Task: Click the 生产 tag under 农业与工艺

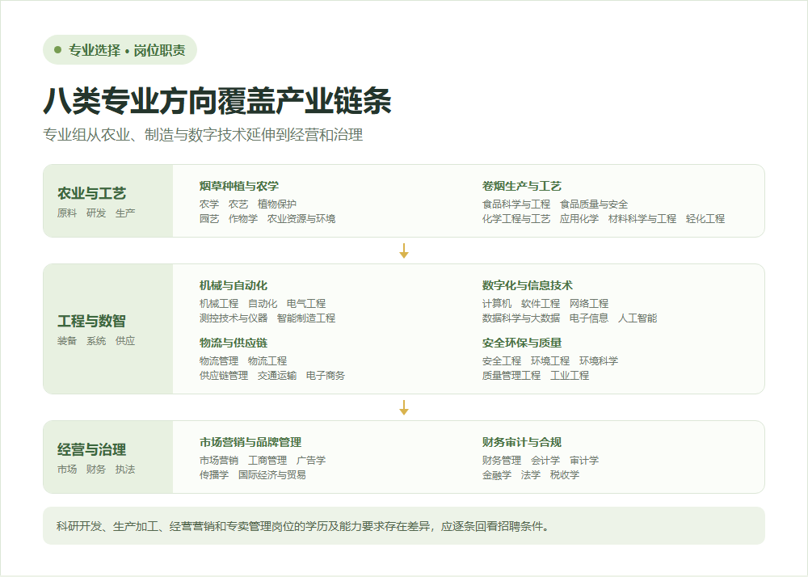Action: (x=125, y=213)
